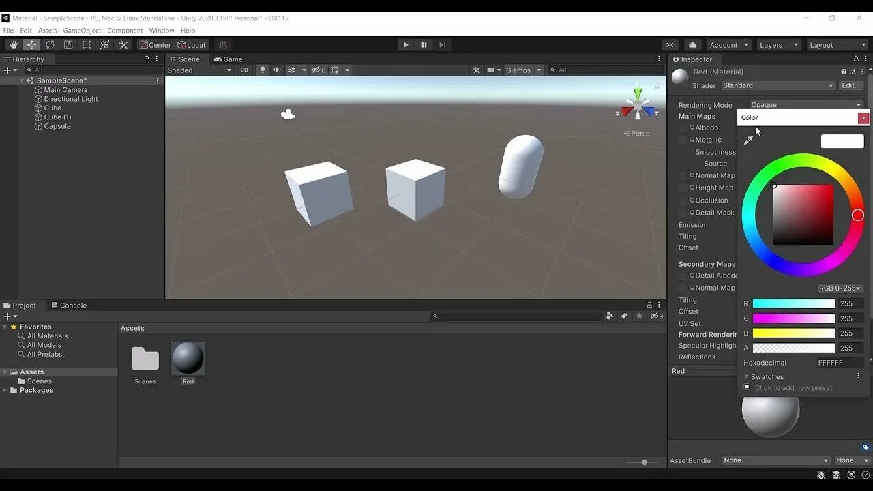Click the scene orientation gizmo
The height and width of the screenshot is (491, 873).
(637, 106)
